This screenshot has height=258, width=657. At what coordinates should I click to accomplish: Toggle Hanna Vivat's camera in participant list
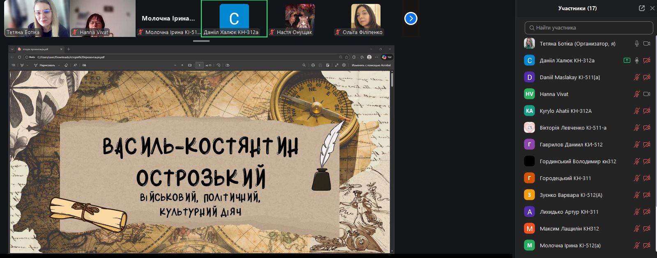tap(646, 94)
